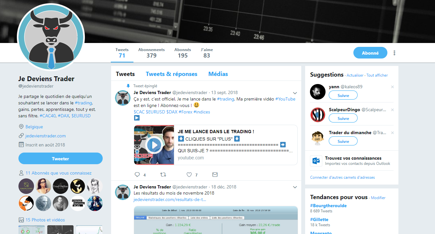
Task: Switch to Tweets & réponses tab
Action: click(x=172, y=74)
